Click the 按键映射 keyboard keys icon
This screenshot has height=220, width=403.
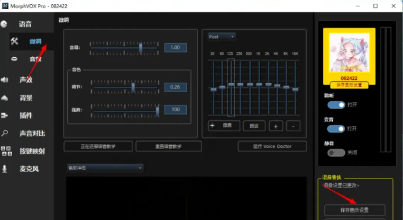(x=7, y=151)
